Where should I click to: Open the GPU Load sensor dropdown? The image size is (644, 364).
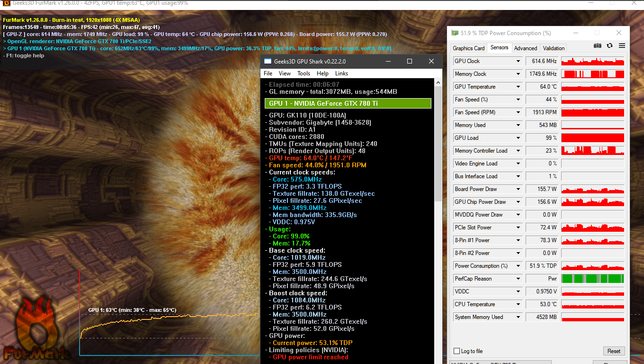[518, 138]
